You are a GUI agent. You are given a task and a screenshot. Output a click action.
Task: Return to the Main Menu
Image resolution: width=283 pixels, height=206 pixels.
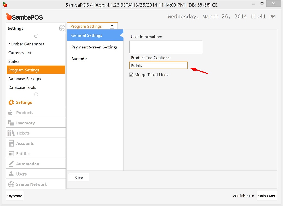click(x=267, y=196)
